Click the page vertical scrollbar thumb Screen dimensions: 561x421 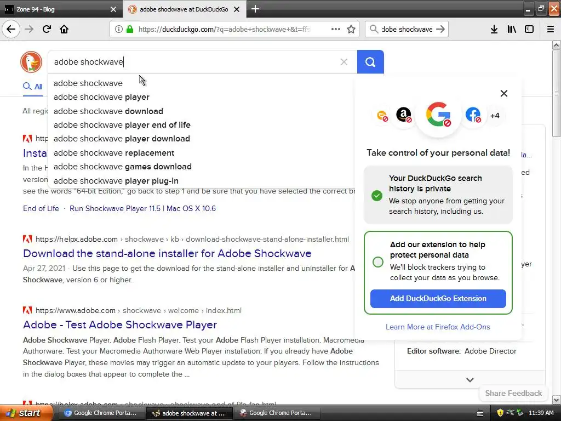tap(557, 93)
